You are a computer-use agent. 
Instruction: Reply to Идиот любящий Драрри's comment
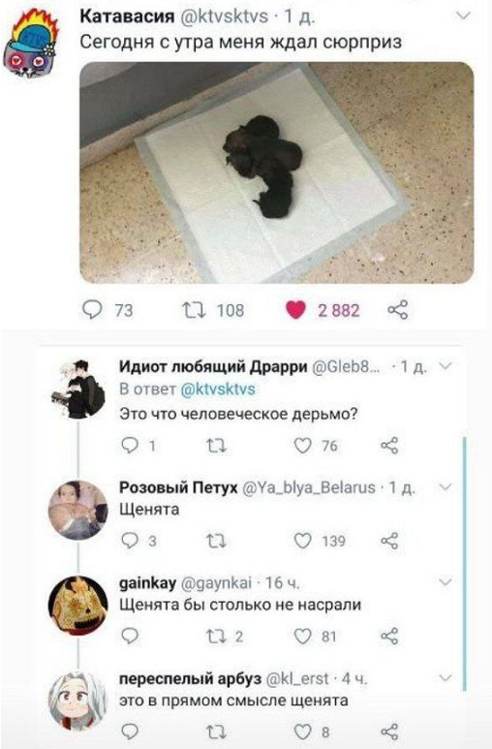(130, 445)
